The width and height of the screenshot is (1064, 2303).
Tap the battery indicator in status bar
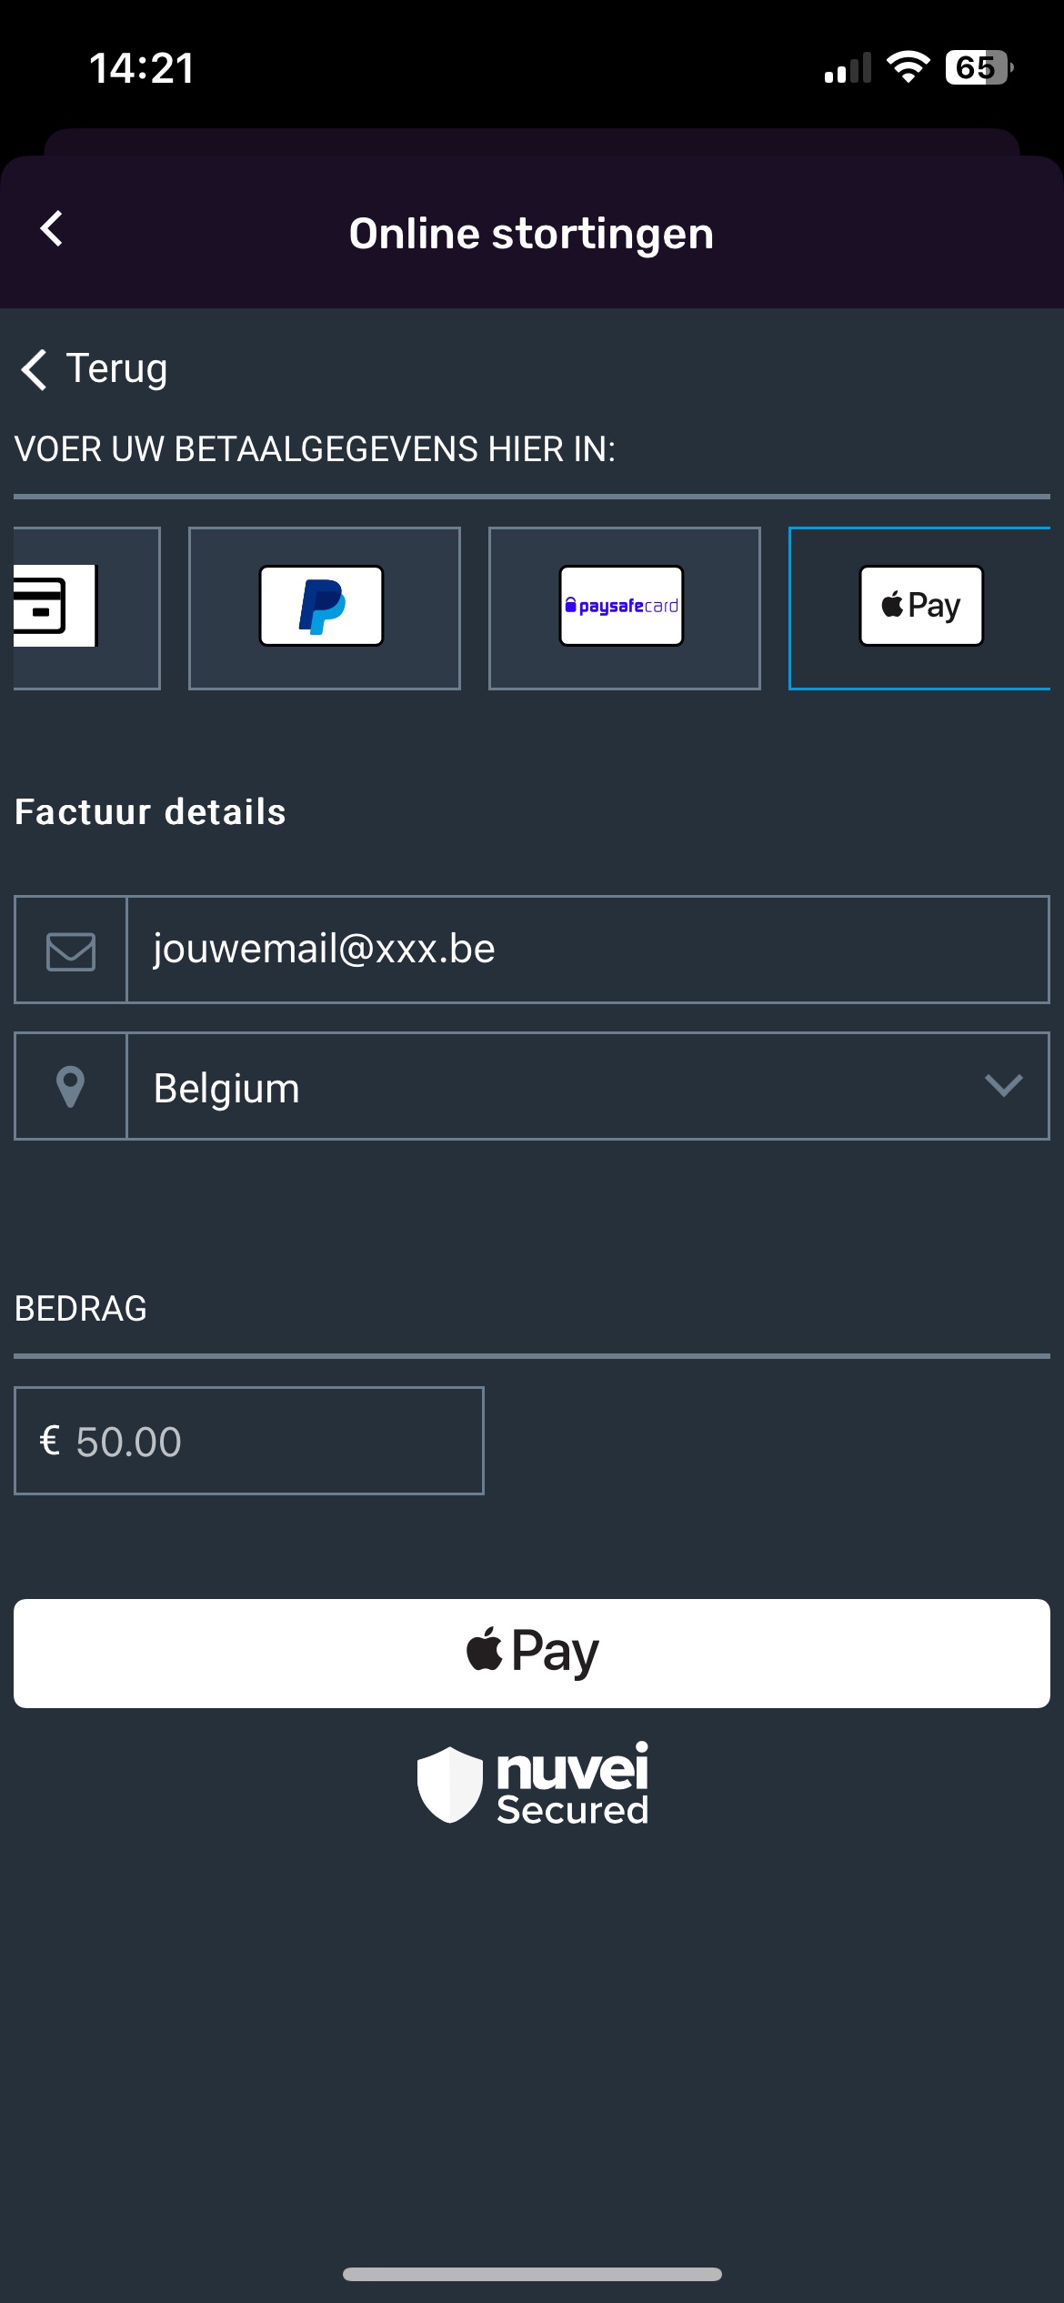979,67
